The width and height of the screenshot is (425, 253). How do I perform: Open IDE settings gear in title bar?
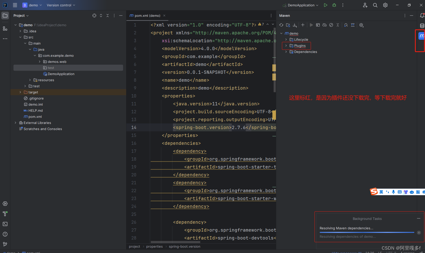385,5
